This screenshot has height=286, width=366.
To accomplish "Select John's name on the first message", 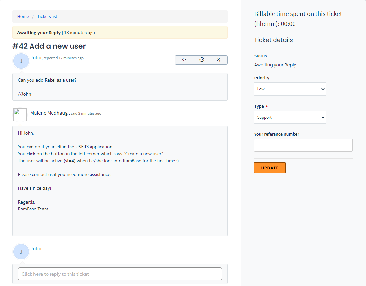I will click(x=35, y=58).
